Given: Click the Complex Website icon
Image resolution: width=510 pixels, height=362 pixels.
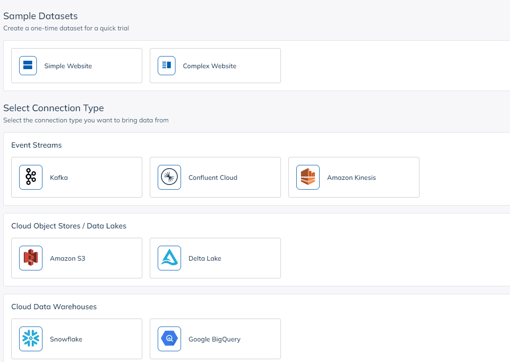Looking at the screenshot, I should [167, 65].
